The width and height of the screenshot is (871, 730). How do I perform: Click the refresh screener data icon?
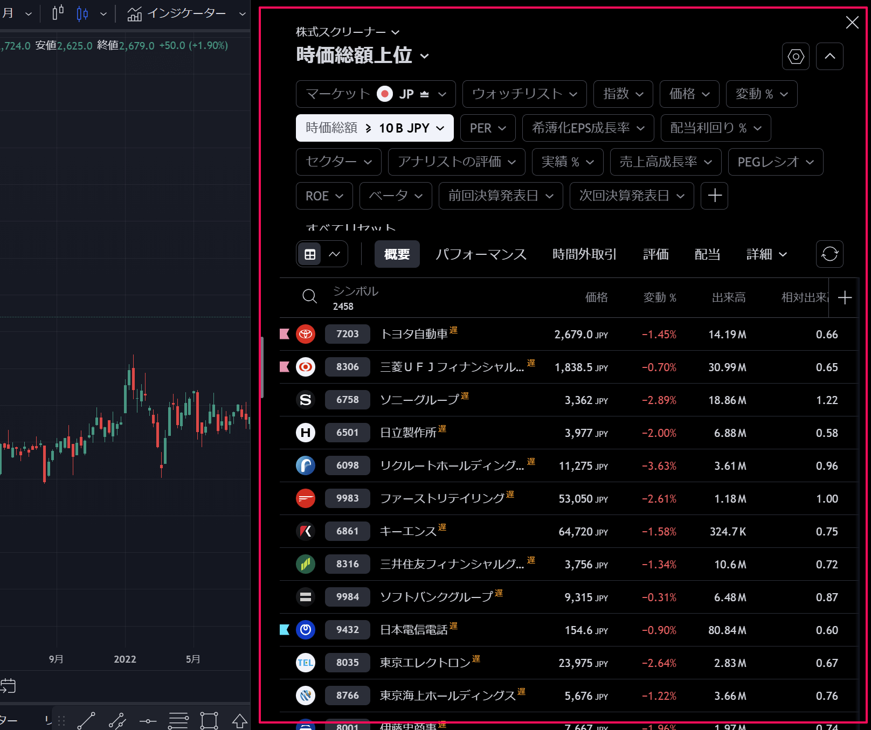[x=829, y=254]
